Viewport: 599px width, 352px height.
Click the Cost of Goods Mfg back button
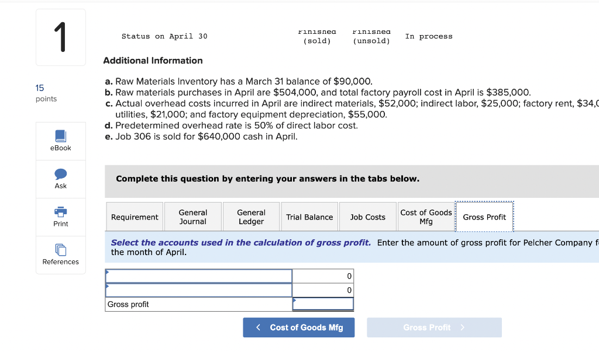point(298,327)
